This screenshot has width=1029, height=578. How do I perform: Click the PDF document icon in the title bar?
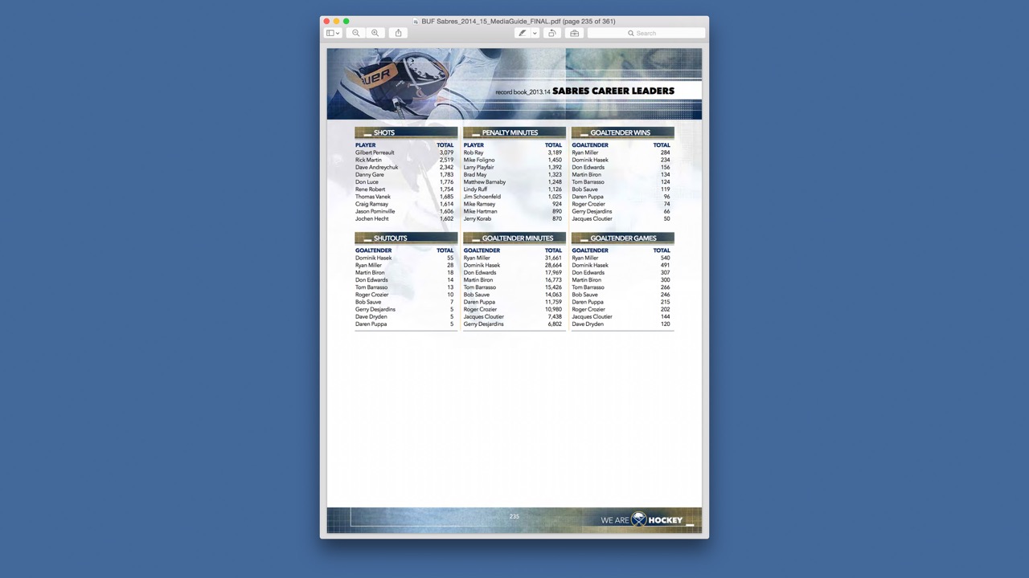416,22
